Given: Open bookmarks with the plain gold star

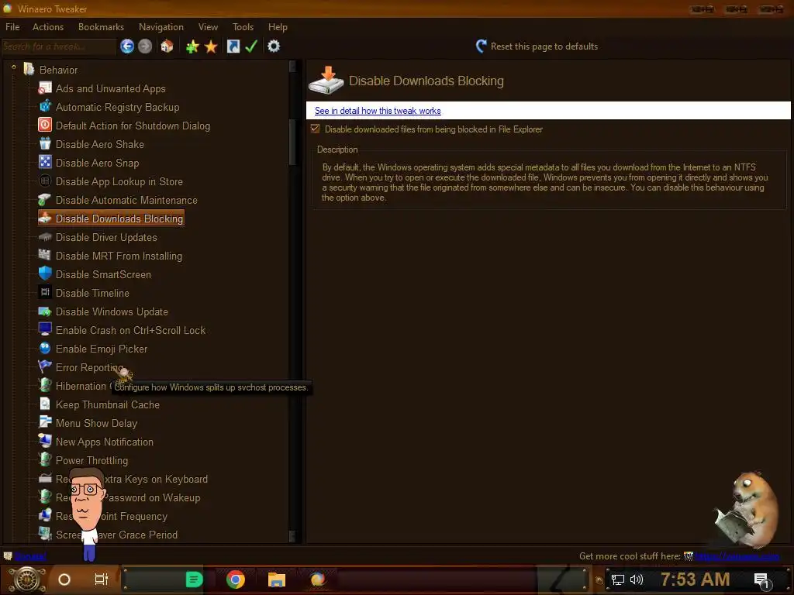Looking at the screenshot, I should pyautogui.click(x=211, y=46).
